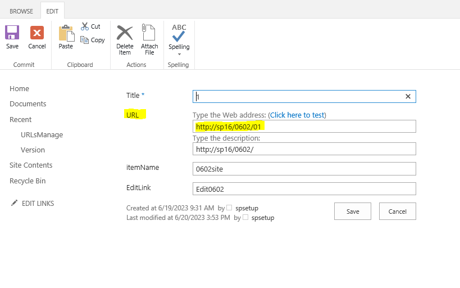Click the EditLink field containing Edit0602

coord(304,188)
